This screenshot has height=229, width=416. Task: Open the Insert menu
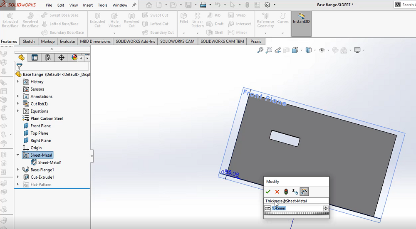(88, 5)
